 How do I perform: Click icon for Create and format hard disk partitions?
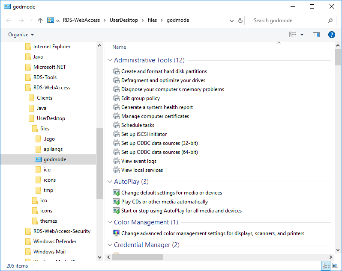coord(116,71)
